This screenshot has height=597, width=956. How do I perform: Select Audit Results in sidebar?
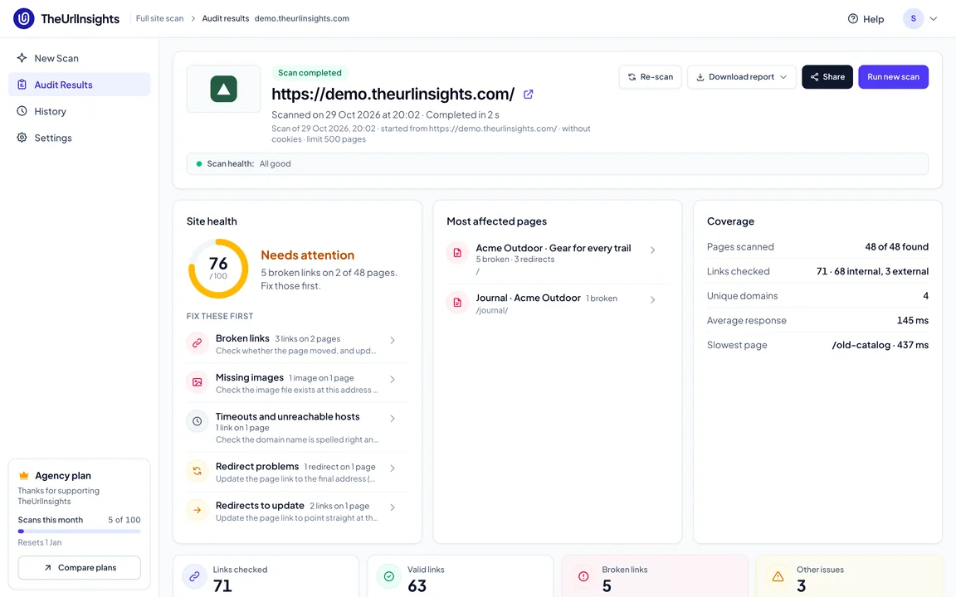pos(80,85)
